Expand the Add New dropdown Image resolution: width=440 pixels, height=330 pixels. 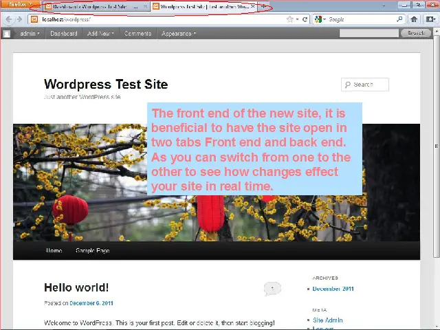coord(100,34)
